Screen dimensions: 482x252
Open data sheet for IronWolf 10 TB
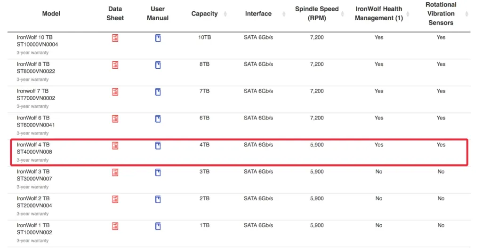pos(115,38)
